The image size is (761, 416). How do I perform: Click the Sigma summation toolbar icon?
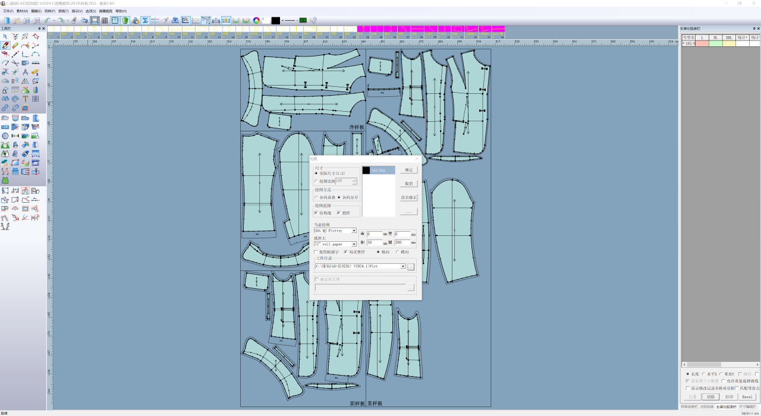144,20
